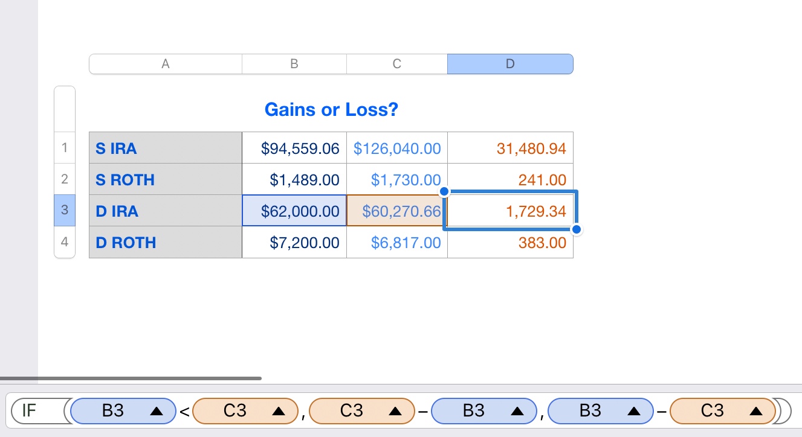This screenshot has height=437, width=802.
Task: Select the S IRA label cell
Action: (165, 148)
